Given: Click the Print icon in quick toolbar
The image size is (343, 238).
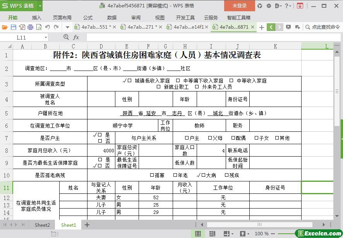Looking at the screenshot, I should click(30, 27).
